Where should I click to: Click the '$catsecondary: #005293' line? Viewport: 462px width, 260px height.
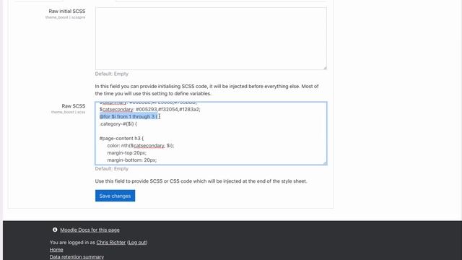(x=149, y=109)
